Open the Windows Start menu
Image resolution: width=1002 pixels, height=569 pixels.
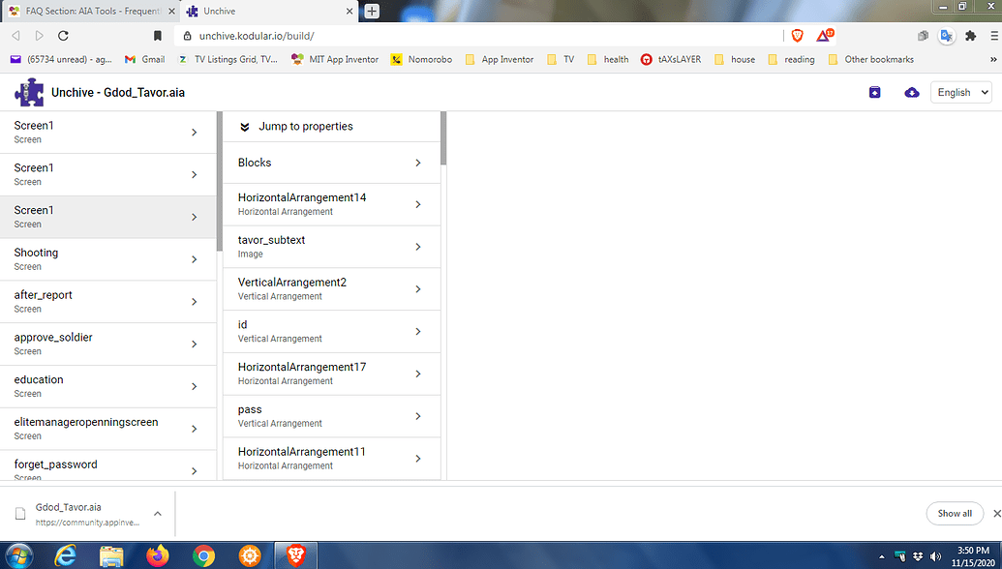click(17, 556)
